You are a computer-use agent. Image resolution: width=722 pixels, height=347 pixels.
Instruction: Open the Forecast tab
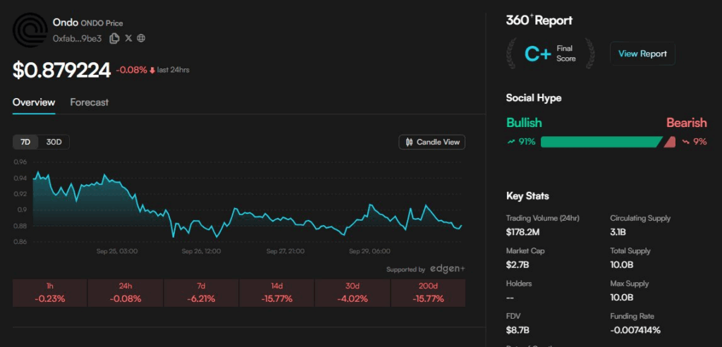tap(90, 102)
